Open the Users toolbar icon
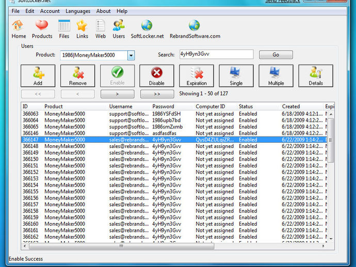This screenshot has width=356, height=267. [x=119, y=29]
